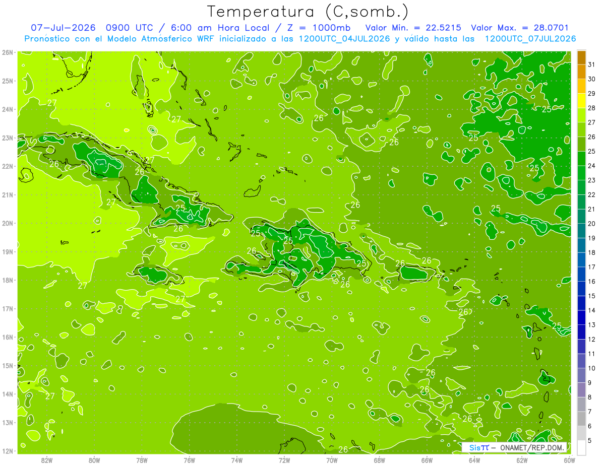Click the '20N' latitude axis label
This screenshot has width=605, height=467.
[7, 223]
